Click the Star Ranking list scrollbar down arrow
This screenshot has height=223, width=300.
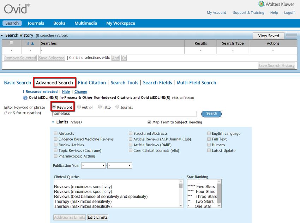pos(219,205)
